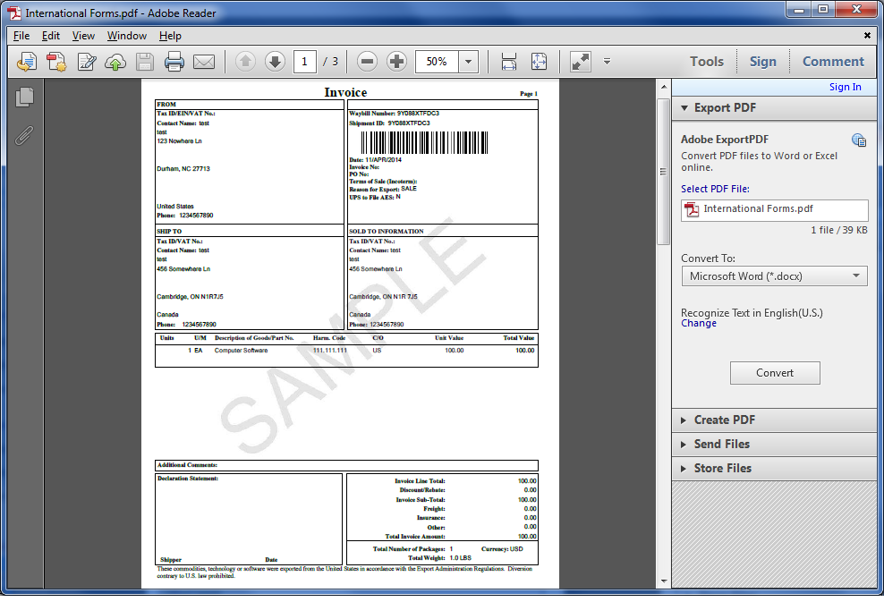
Task: Open the zoom percentage dropdown
Action: pyautogui.click(x=468, y=62)
